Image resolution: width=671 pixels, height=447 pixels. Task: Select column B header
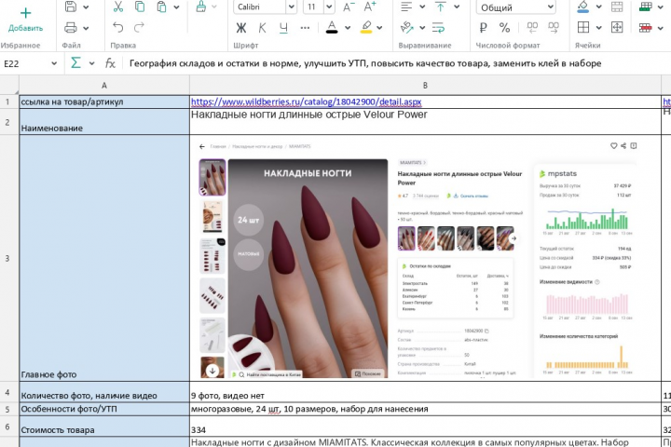coord(425,86)
